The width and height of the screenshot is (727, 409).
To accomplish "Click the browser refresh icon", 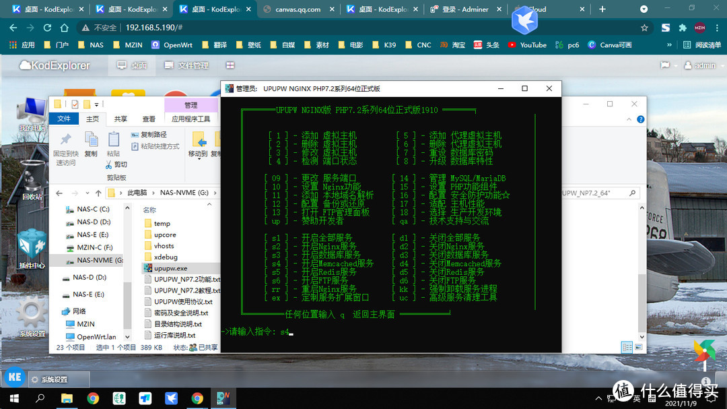I will (46, 28).
